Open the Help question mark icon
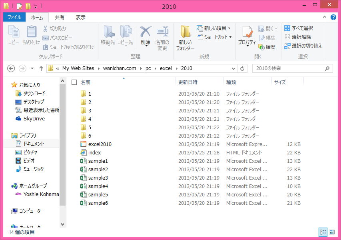341x240 pixels. (x=333, y=17)
